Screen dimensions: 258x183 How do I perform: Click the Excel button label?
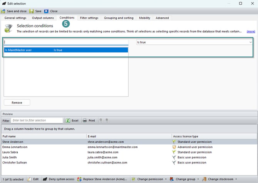75,121
